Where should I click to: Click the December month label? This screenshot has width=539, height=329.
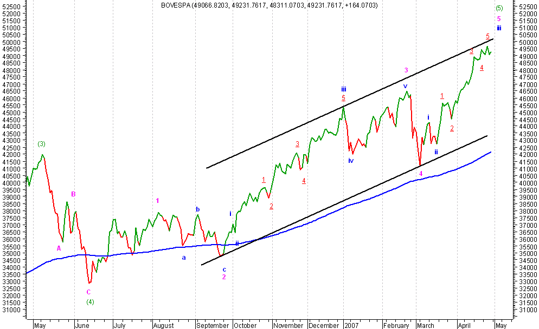[324, 325]
